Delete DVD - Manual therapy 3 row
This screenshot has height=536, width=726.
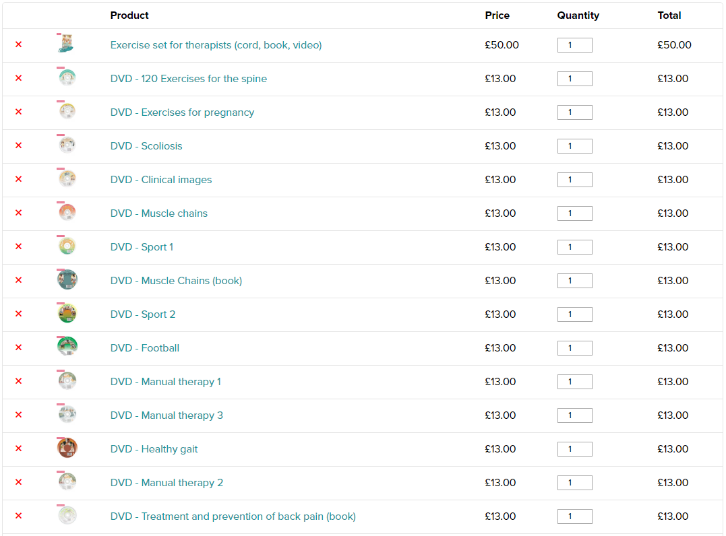pyautogui.click(x=18, y=415)
